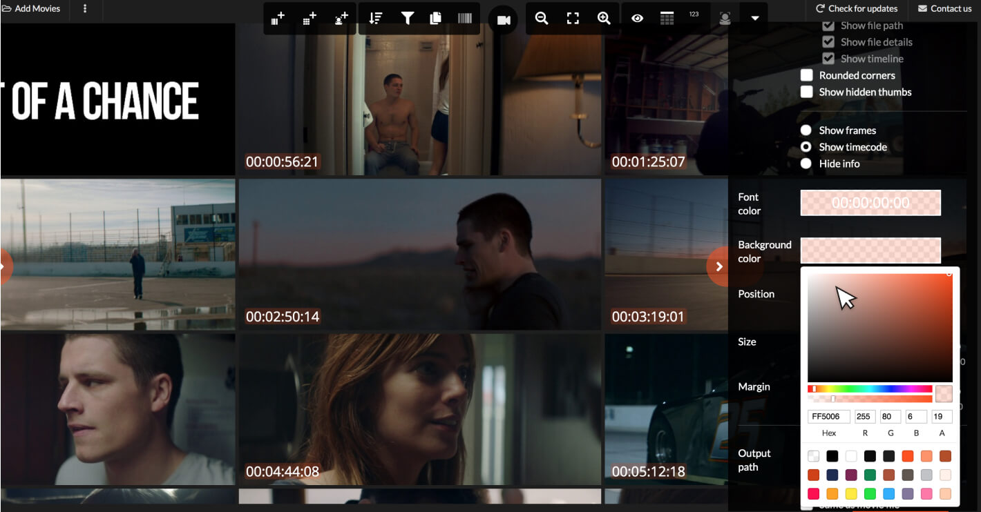This screenshot has width=981, height=512.
Task: Click the R value field
Action: point(865,417)
